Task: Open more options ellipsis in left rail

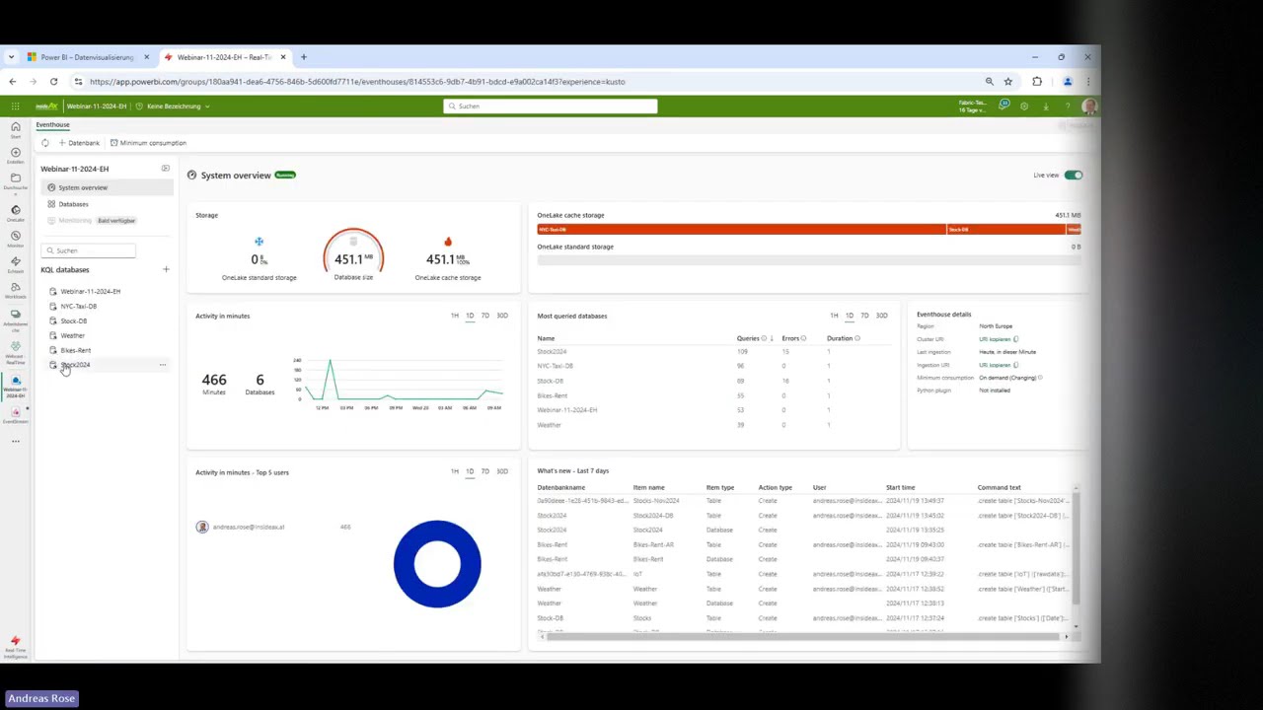Action: [15, 441]
